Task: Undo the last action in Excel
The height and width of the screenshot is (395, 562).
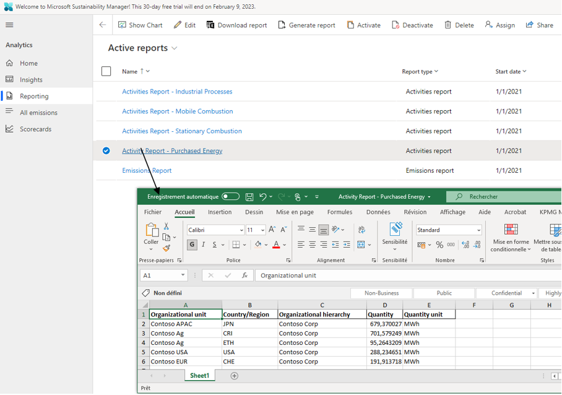Action: 262,196
